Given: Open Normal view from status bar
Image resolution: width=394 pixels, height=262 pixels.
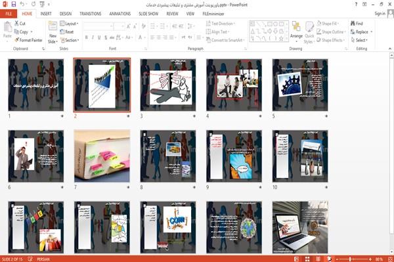Looking at the screenshot, I should [x=297, y=259].
